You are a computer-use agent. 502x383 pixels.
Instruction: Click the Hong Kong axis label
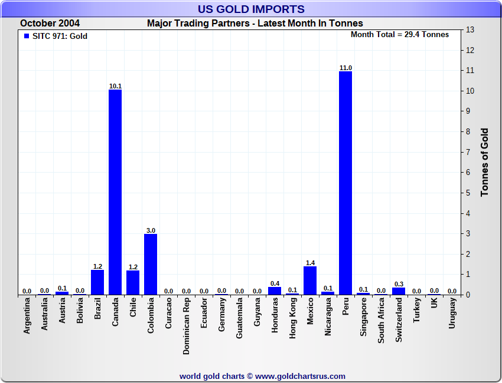[292, 318]
